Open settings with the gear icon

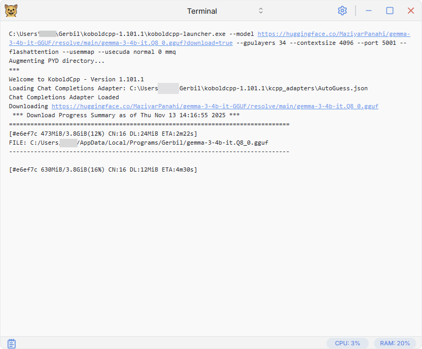click(x=342, y=11)
